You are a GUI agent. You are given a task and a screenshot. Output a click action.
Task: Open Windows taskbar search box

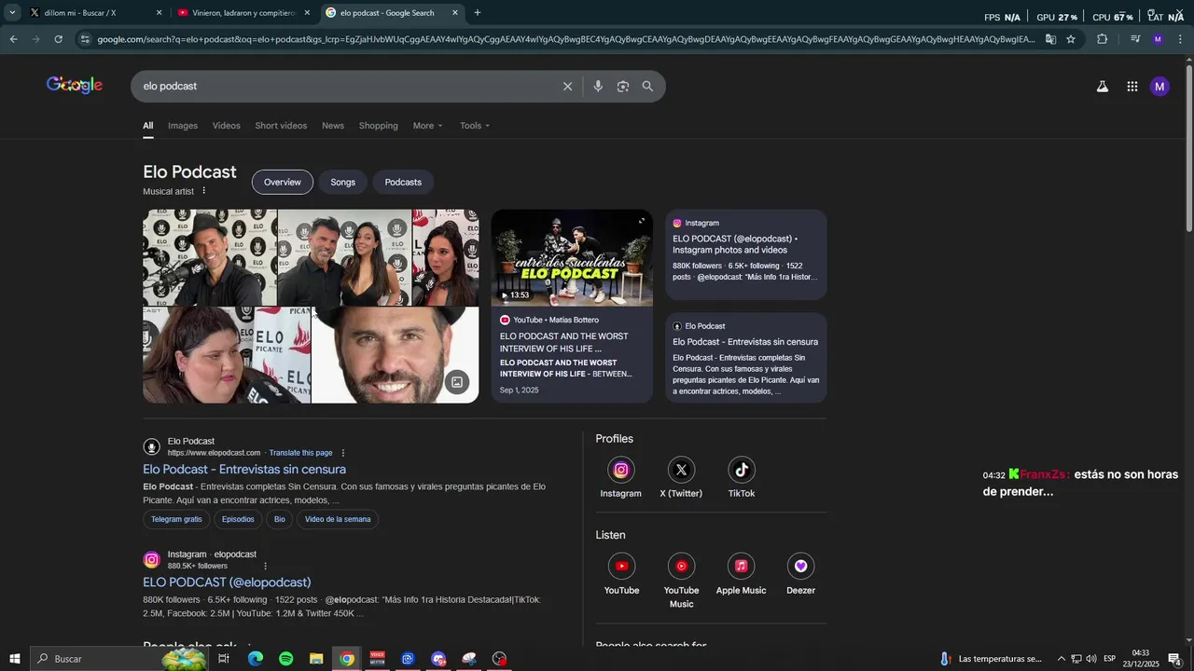click(118, 659)
